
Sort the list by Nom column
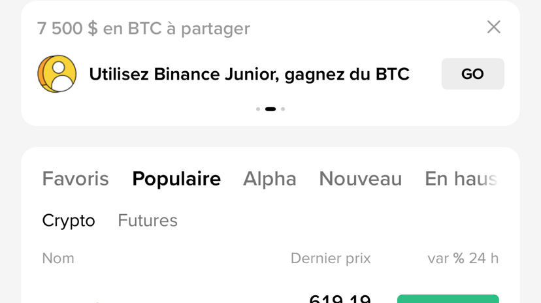pos(58,259)
